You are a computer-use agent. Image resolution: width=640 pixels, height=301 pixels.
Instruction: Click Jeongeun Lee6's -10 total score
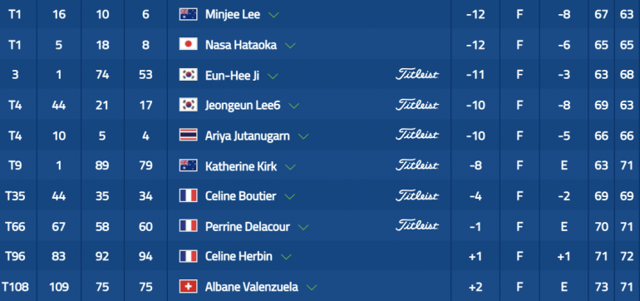click(475, 106)
